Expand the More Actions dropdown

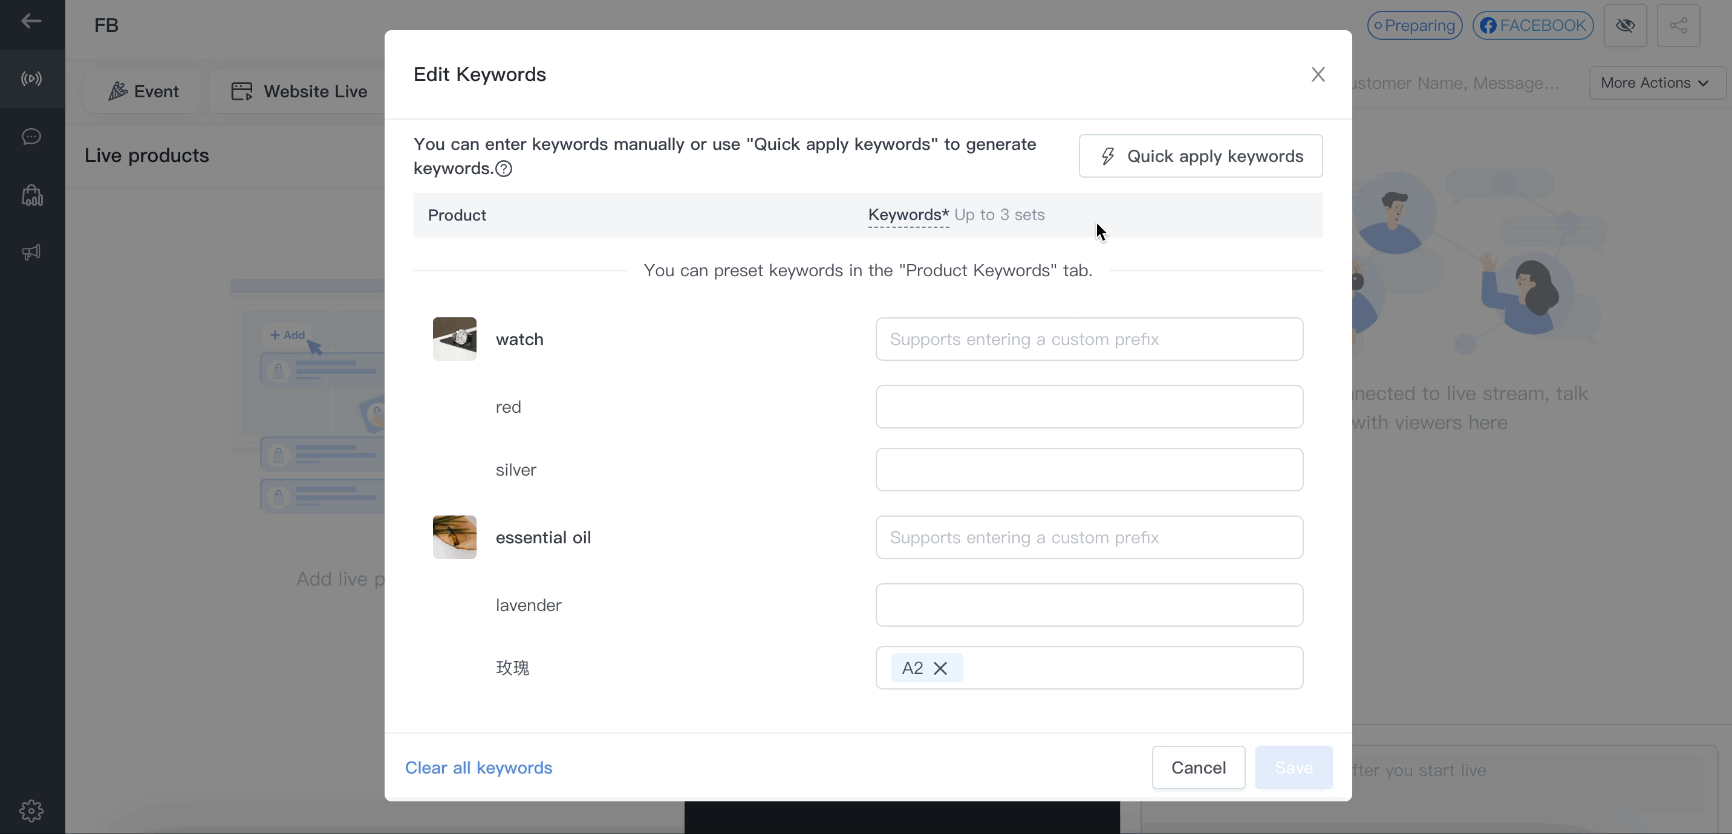[x=1655, y=83]
